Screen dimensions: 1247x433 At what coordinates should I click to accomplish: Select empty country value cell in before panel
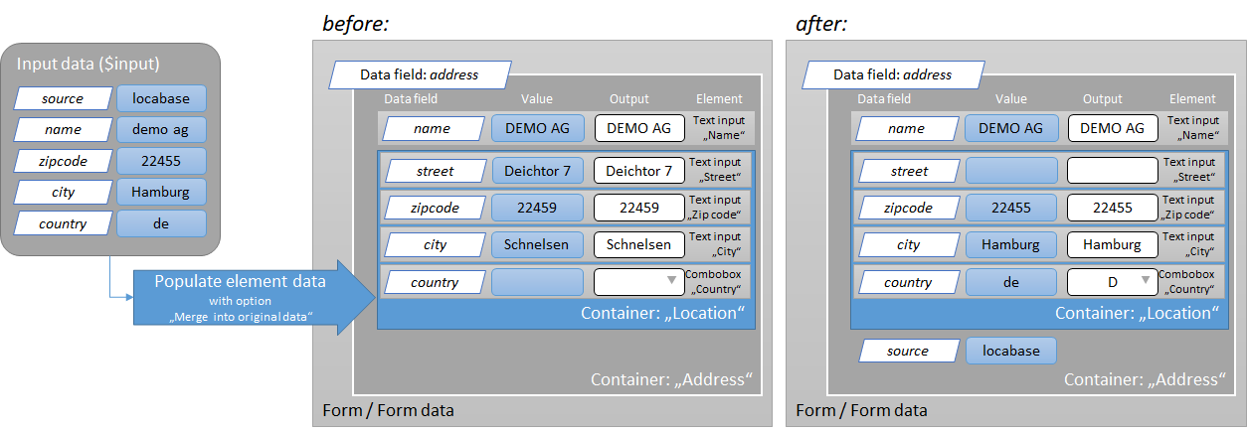tap(538, 282)
